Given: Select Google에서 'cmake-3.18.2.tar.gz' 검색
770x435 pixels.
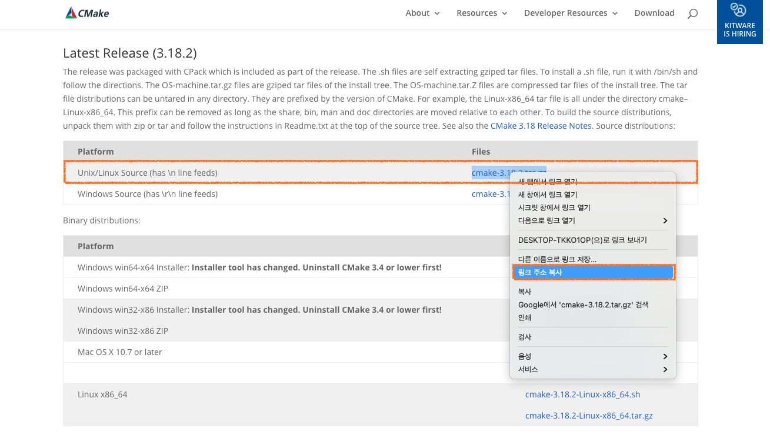Looking at the screenshot, I should pos(593,304).
